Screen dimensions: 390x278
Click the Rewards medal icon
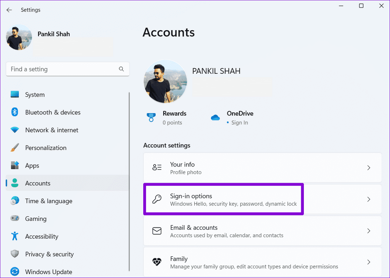[x=151, y=117]
